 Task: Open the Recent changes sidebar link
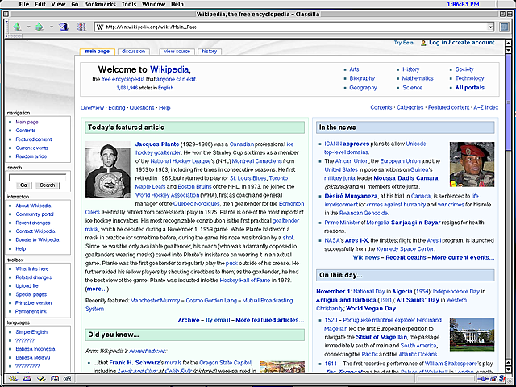pos(33,223)
